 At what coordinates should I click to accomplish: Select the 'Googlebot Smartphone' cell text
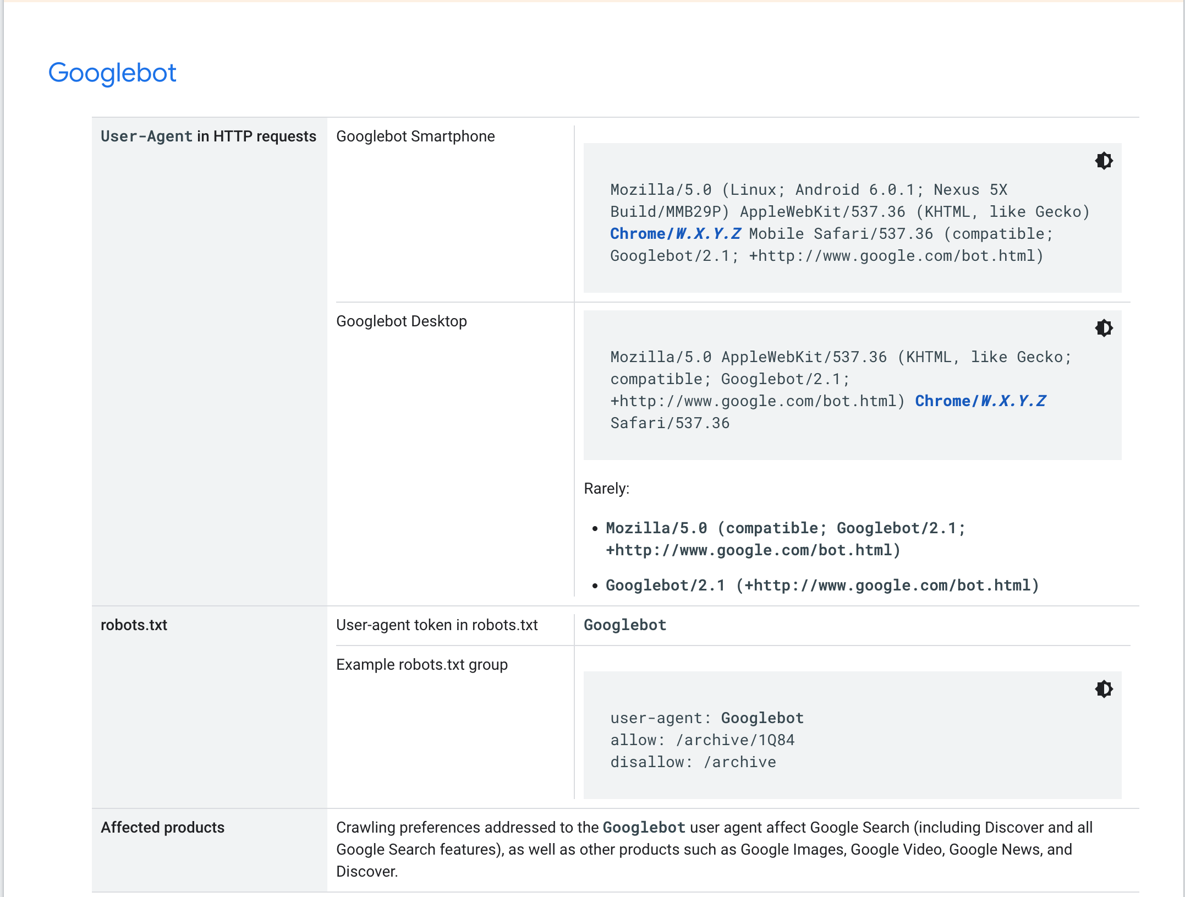[415, 136]
